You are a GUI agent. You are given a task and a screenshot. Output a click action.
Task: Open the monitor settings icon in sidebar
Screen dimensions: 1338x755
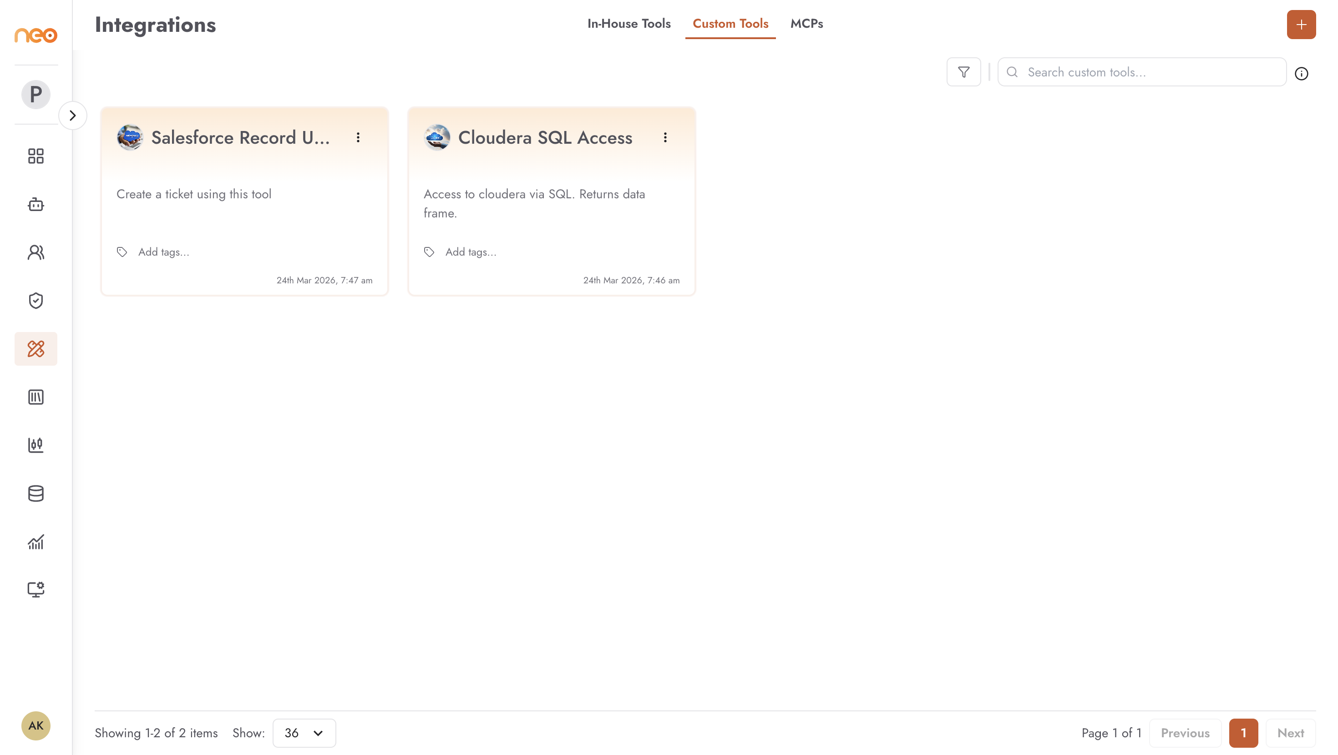point(36,590)
